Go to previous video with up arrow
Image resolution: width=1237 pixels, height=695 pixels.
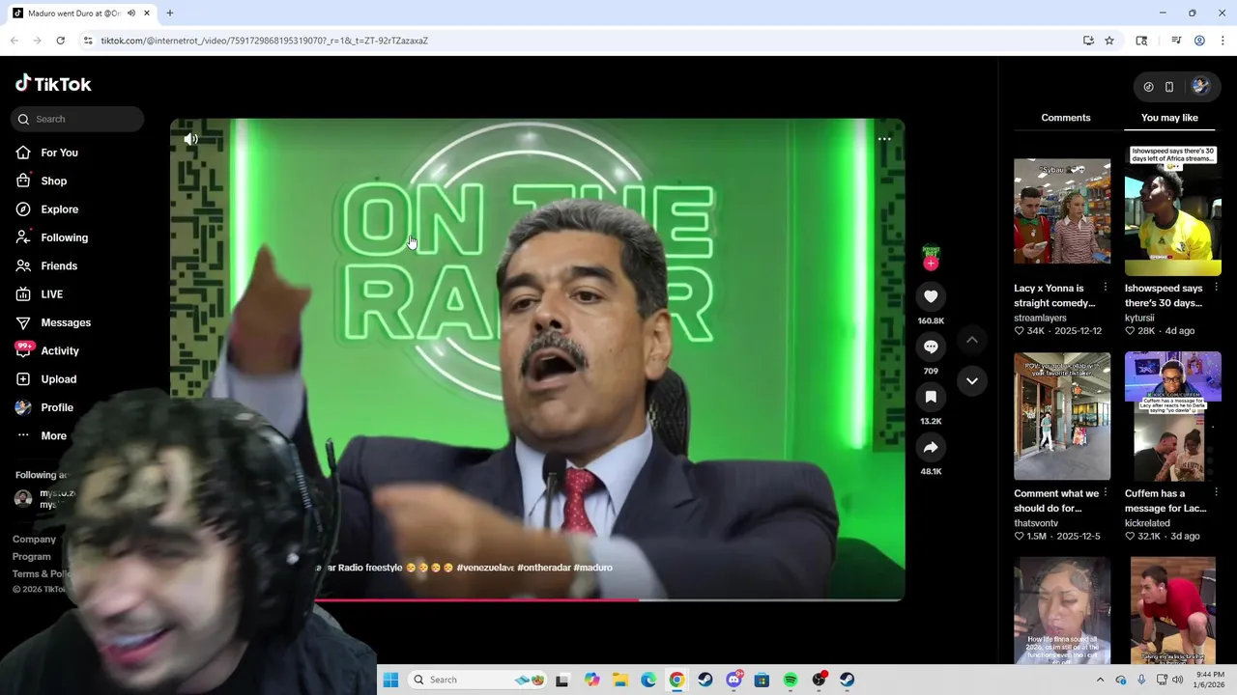[972, 340]
